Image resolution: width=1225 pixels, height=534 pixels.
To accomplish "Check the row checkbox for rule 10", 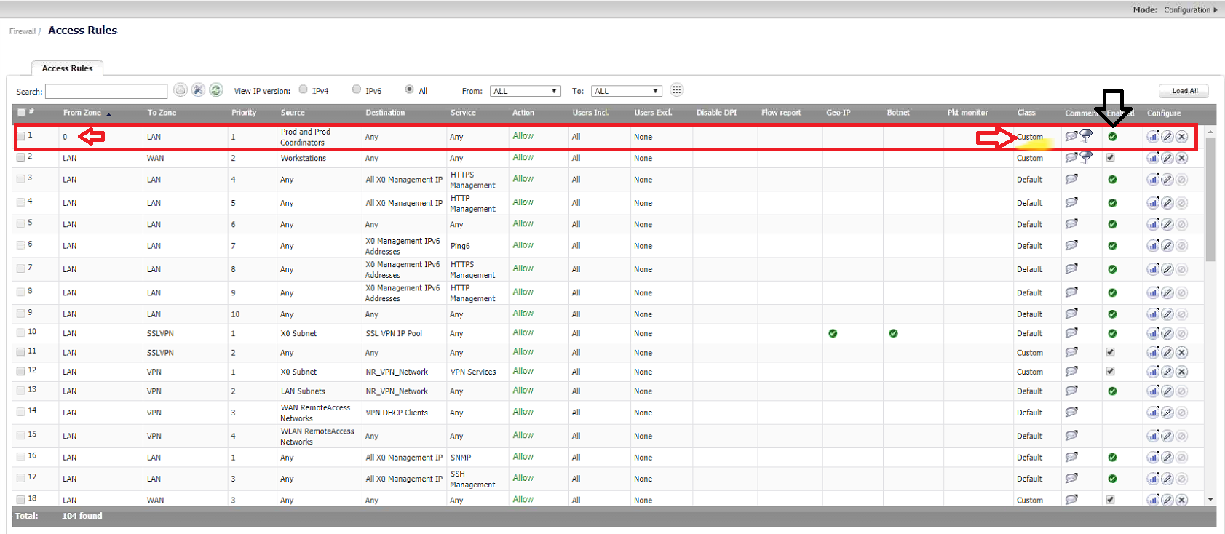I will [x=21, y=332].
